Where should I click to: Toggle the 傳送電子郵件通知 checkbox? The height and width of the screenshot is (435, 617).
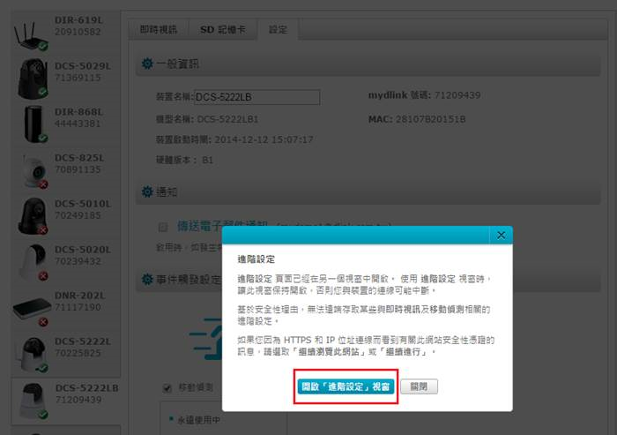pyautogui.click(x=162, y=227)
